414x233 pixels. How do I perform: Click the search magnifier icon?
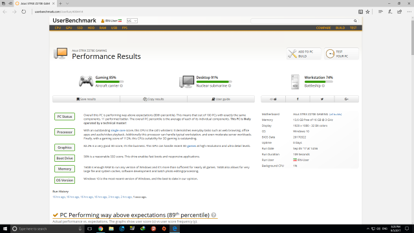click(355, 21)
